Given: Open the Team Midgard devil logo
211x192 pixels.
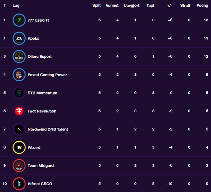Looking at the screenshot, I should [19, 165].
